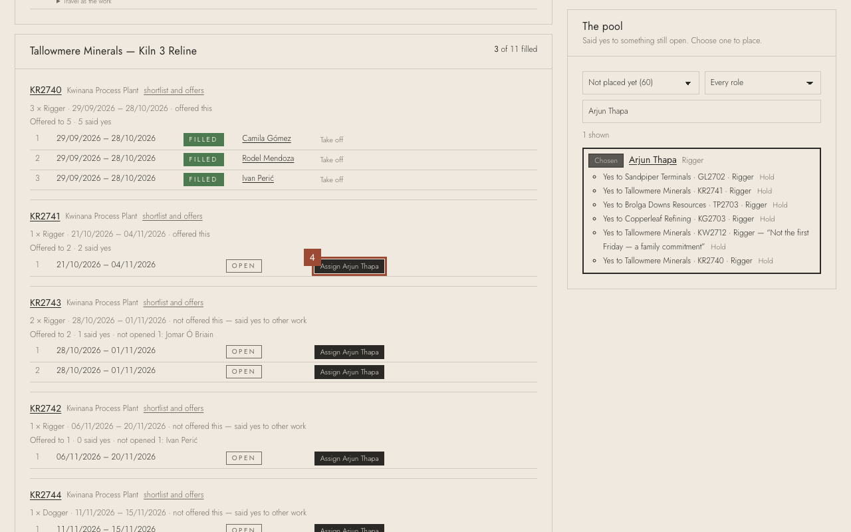851x532 pixels.
Task: Hold the Tallowmere Minerals KW2712 offer
Action: coord(718,247)
